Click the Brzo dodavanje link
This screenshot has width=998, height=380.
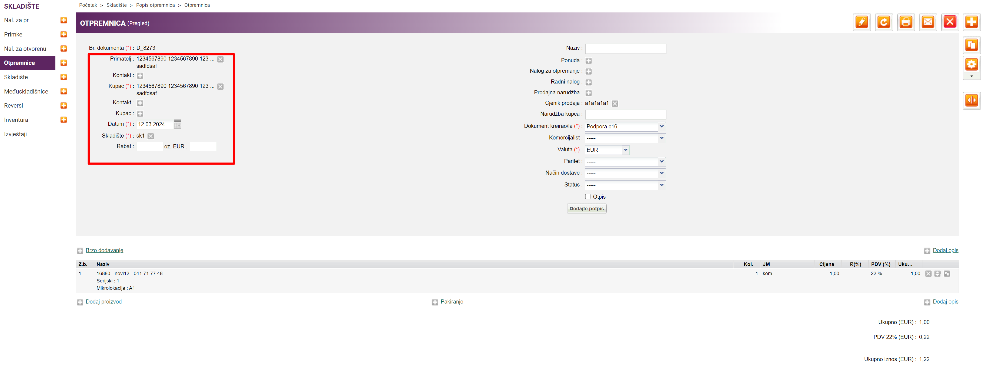click(104, 251)
